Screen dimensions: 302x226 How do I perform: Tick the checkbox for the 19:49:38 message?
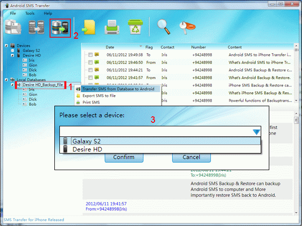tap(90, 55)
